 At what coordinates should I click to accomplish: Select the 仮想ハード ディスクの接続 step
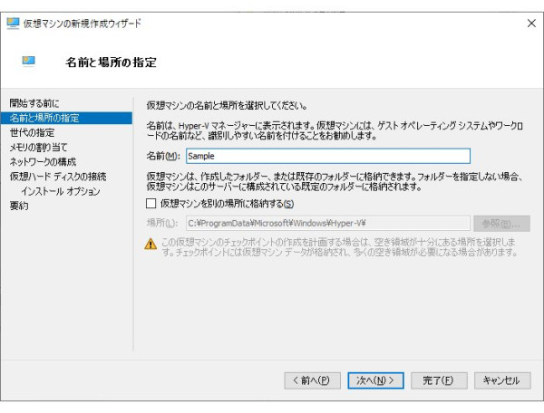pos(58,176)
